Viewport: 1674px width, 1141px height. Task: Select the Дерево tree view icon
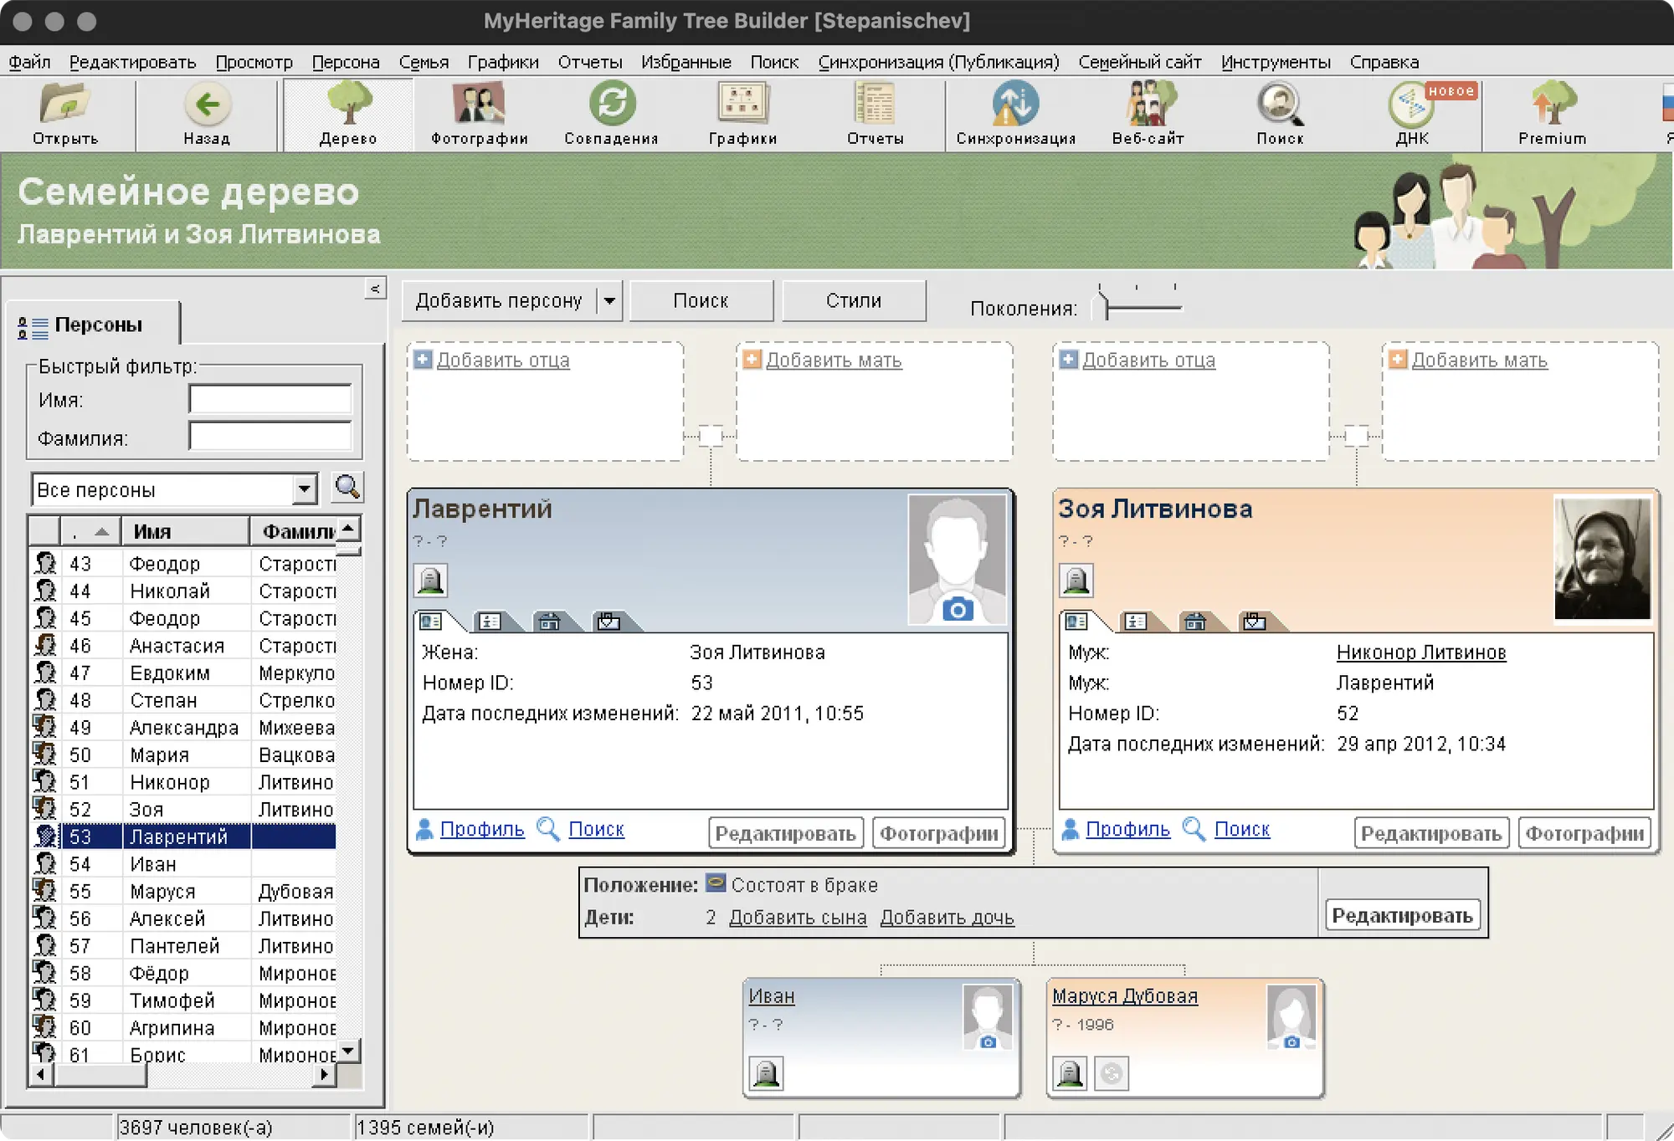348,114
